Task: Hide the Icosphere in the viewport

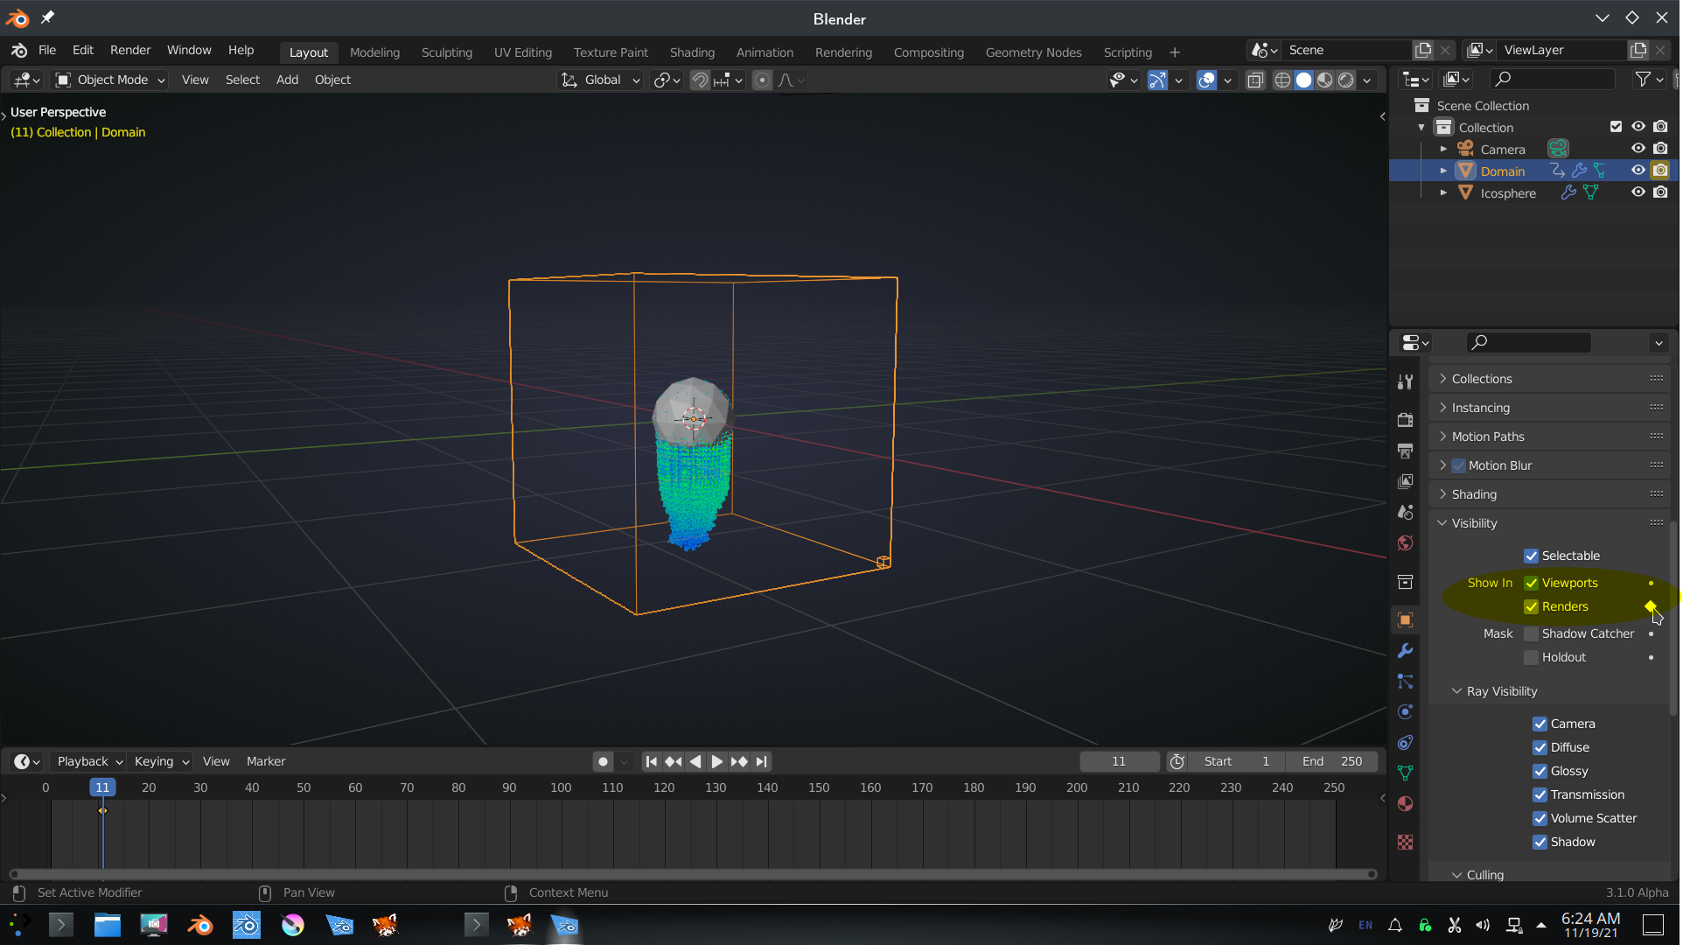Action: tap(1638, 192)
